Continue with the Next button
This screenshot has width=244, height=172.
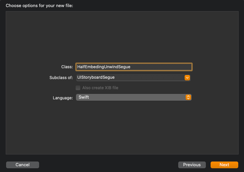point(224,165)
